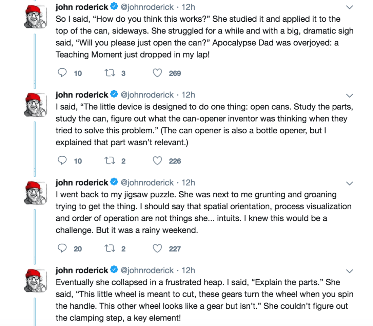The height and width of the screenshot is (326, 373).
Task: Open the chevron menu on the jigsaw puzzle tweet
Action: 349,183
